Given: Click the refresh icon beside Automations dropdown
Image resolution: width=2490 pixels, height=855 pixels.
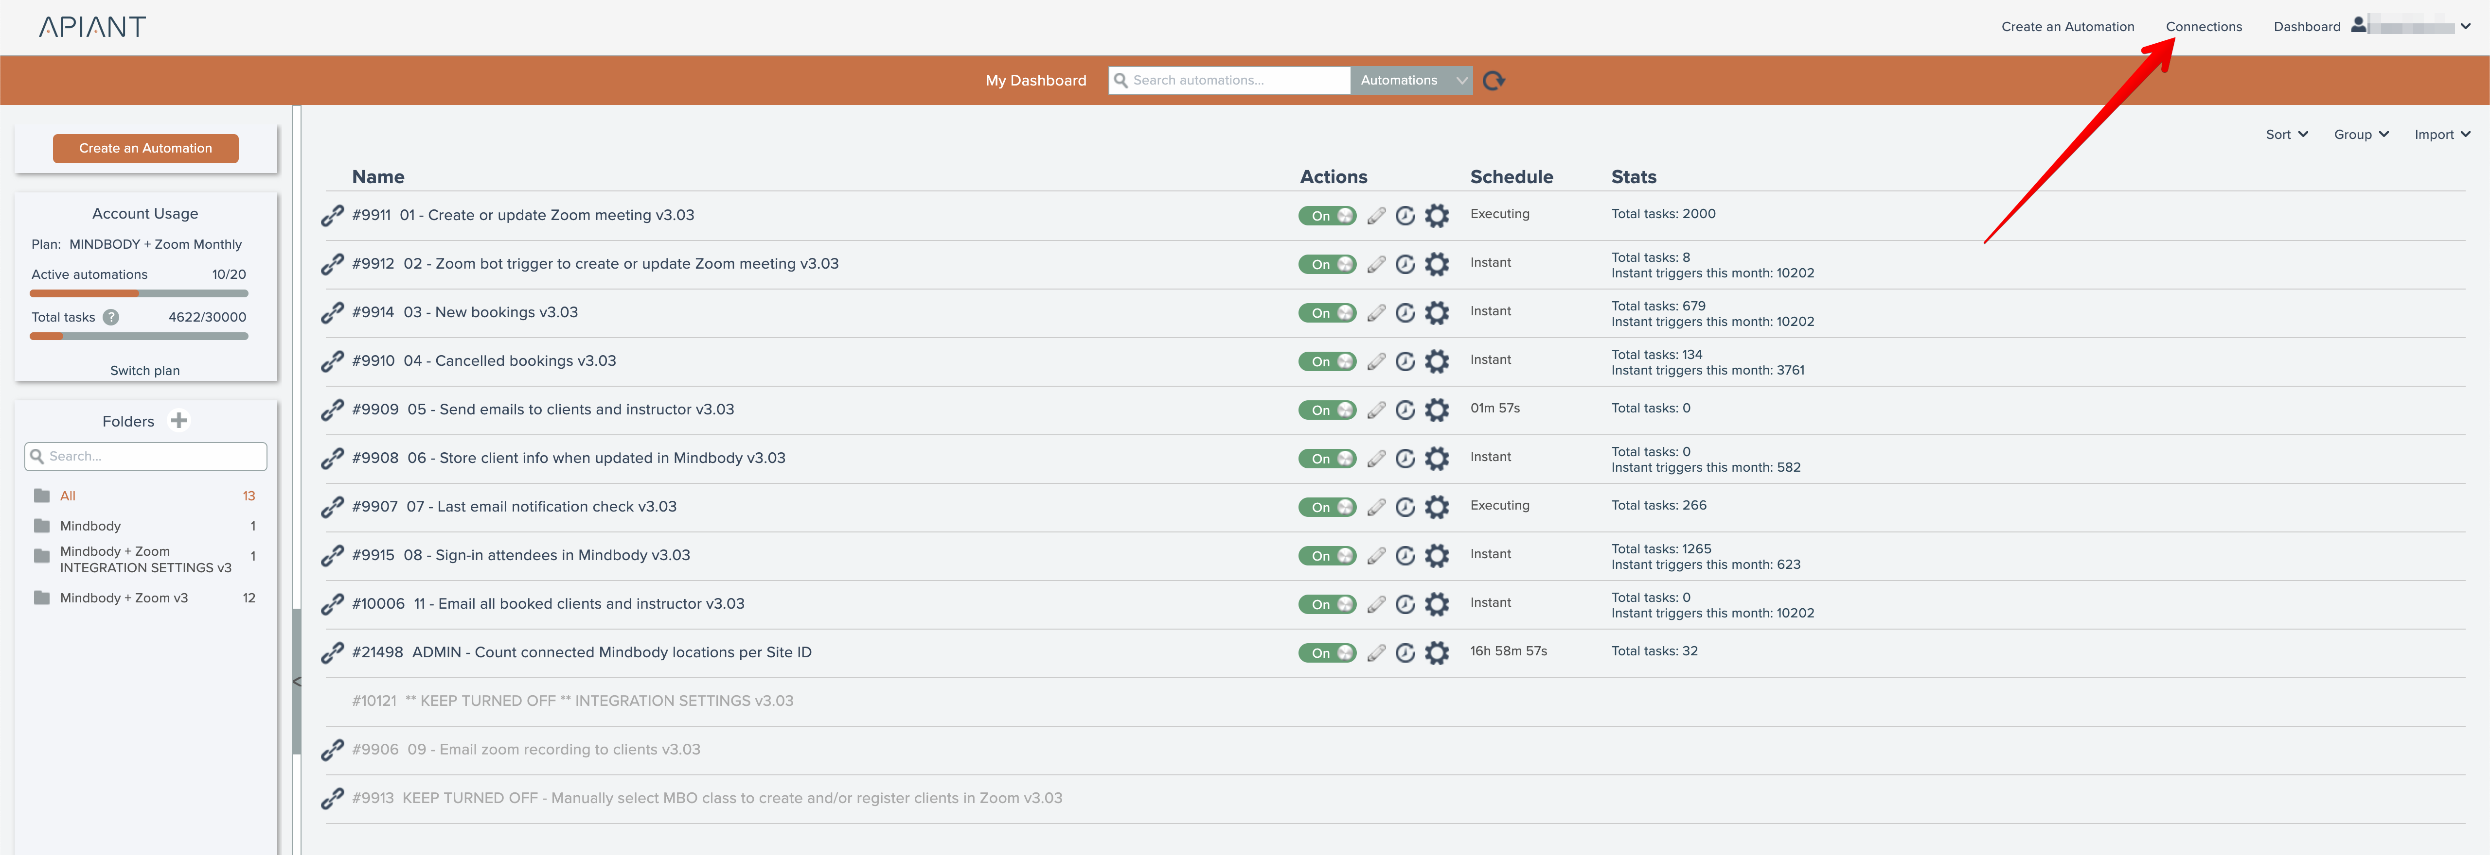Looking at the screenshot, I should pos(1494,80).
